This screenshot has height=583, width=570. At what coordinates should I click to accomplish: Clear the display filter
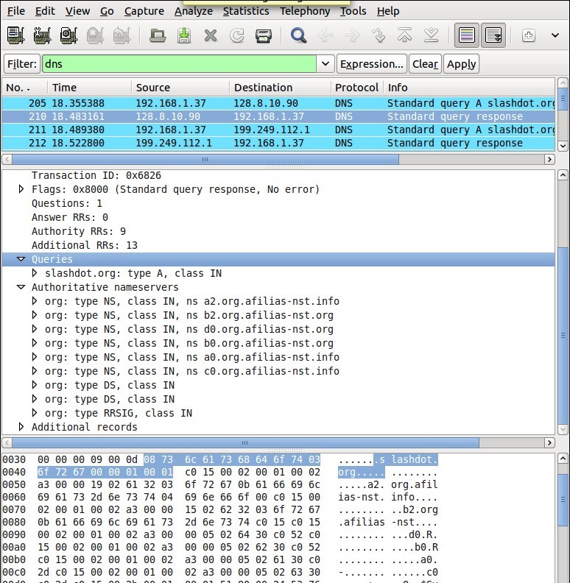pyautogui.click(x=425, y=63)
